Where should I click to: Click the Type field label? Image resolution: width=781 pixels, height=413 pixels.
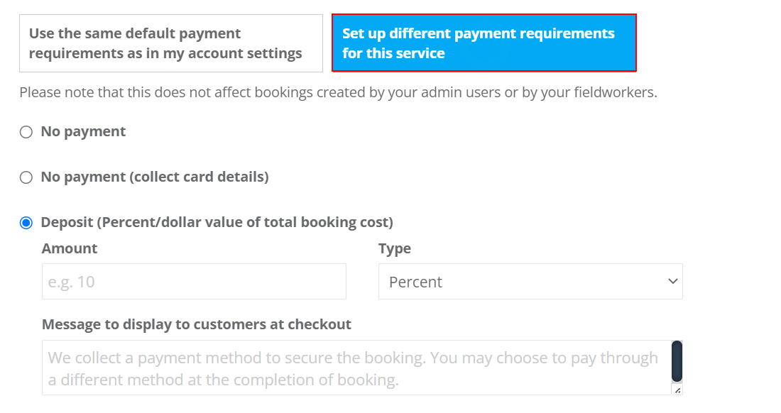395,248
